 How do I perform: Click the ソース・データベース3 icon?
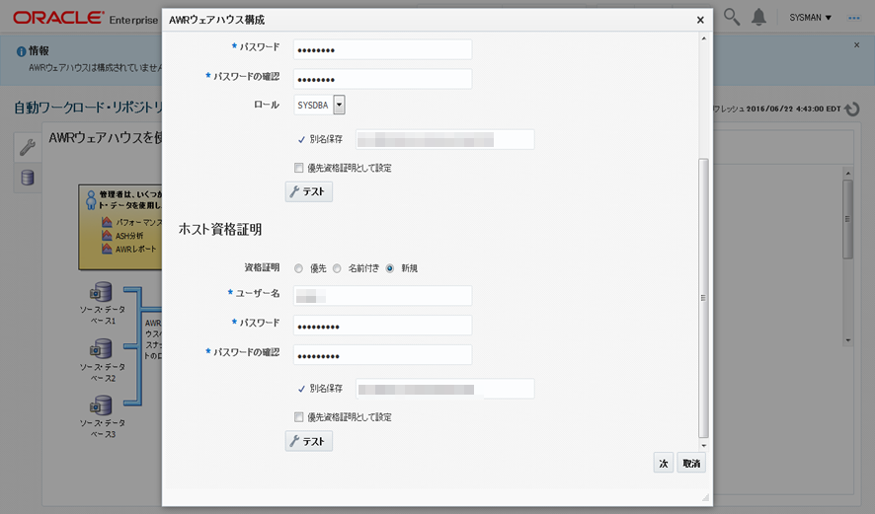tap(101, 405)
